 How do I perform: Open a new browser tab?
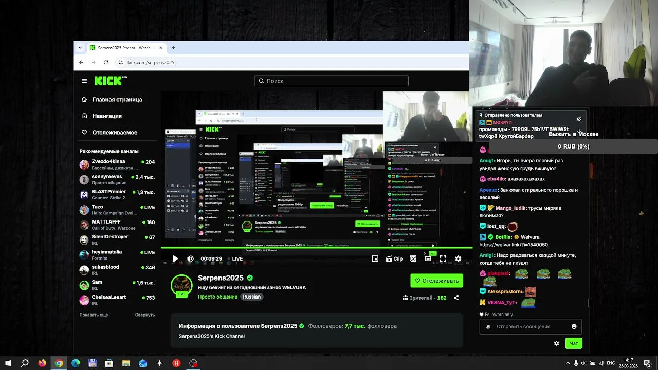pyautogui.click(x=173, y=48)
